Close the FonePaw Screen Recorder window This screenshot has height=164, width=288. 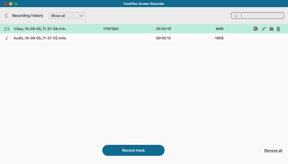point(5,4)
